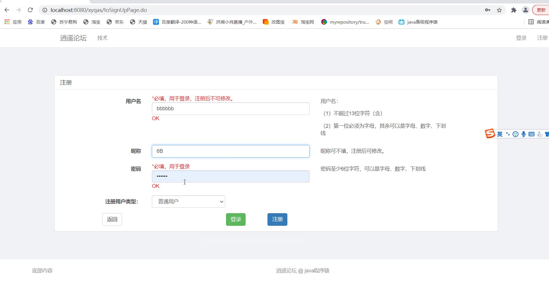Click the 密码 password field

[x=230, y=176]
